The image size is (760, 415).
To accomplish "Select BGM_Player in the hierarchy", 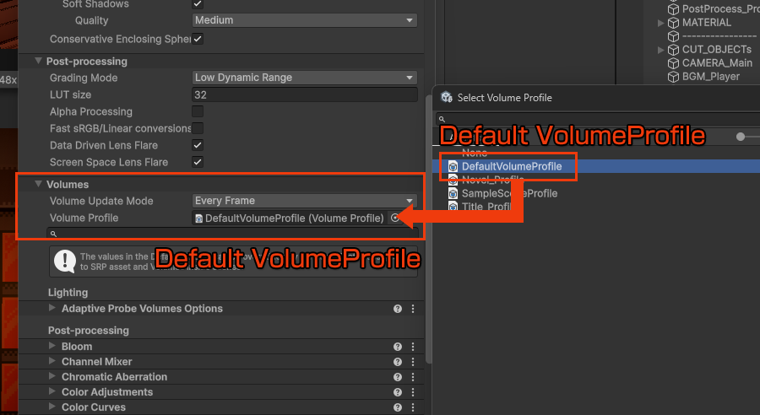I will tap(710, 77).
